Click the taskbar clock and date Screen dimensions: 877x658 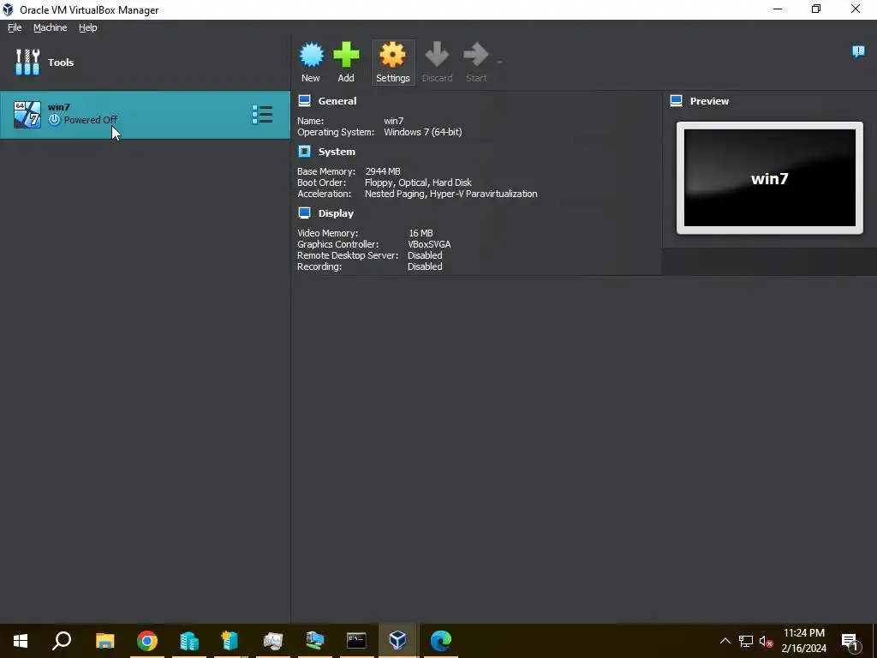tap(803, 641)
